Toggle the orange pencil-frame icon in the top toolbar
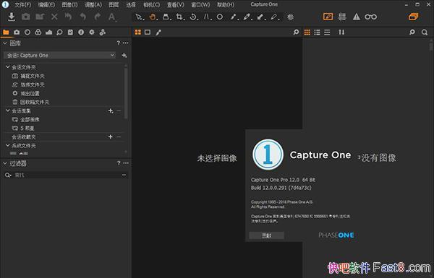This screenshot has height=278, width=434. click(328, 17)
